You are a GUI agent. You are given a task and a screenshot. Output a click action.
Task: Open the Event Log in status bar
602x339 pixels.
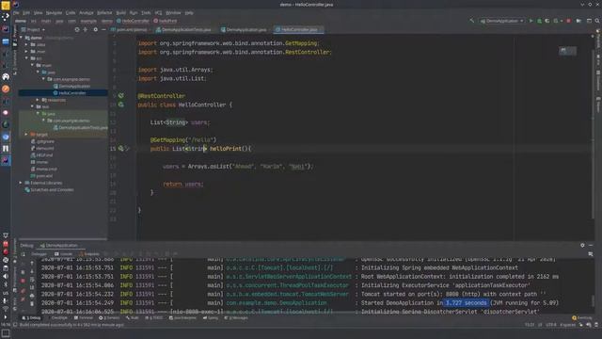(582, 318)
